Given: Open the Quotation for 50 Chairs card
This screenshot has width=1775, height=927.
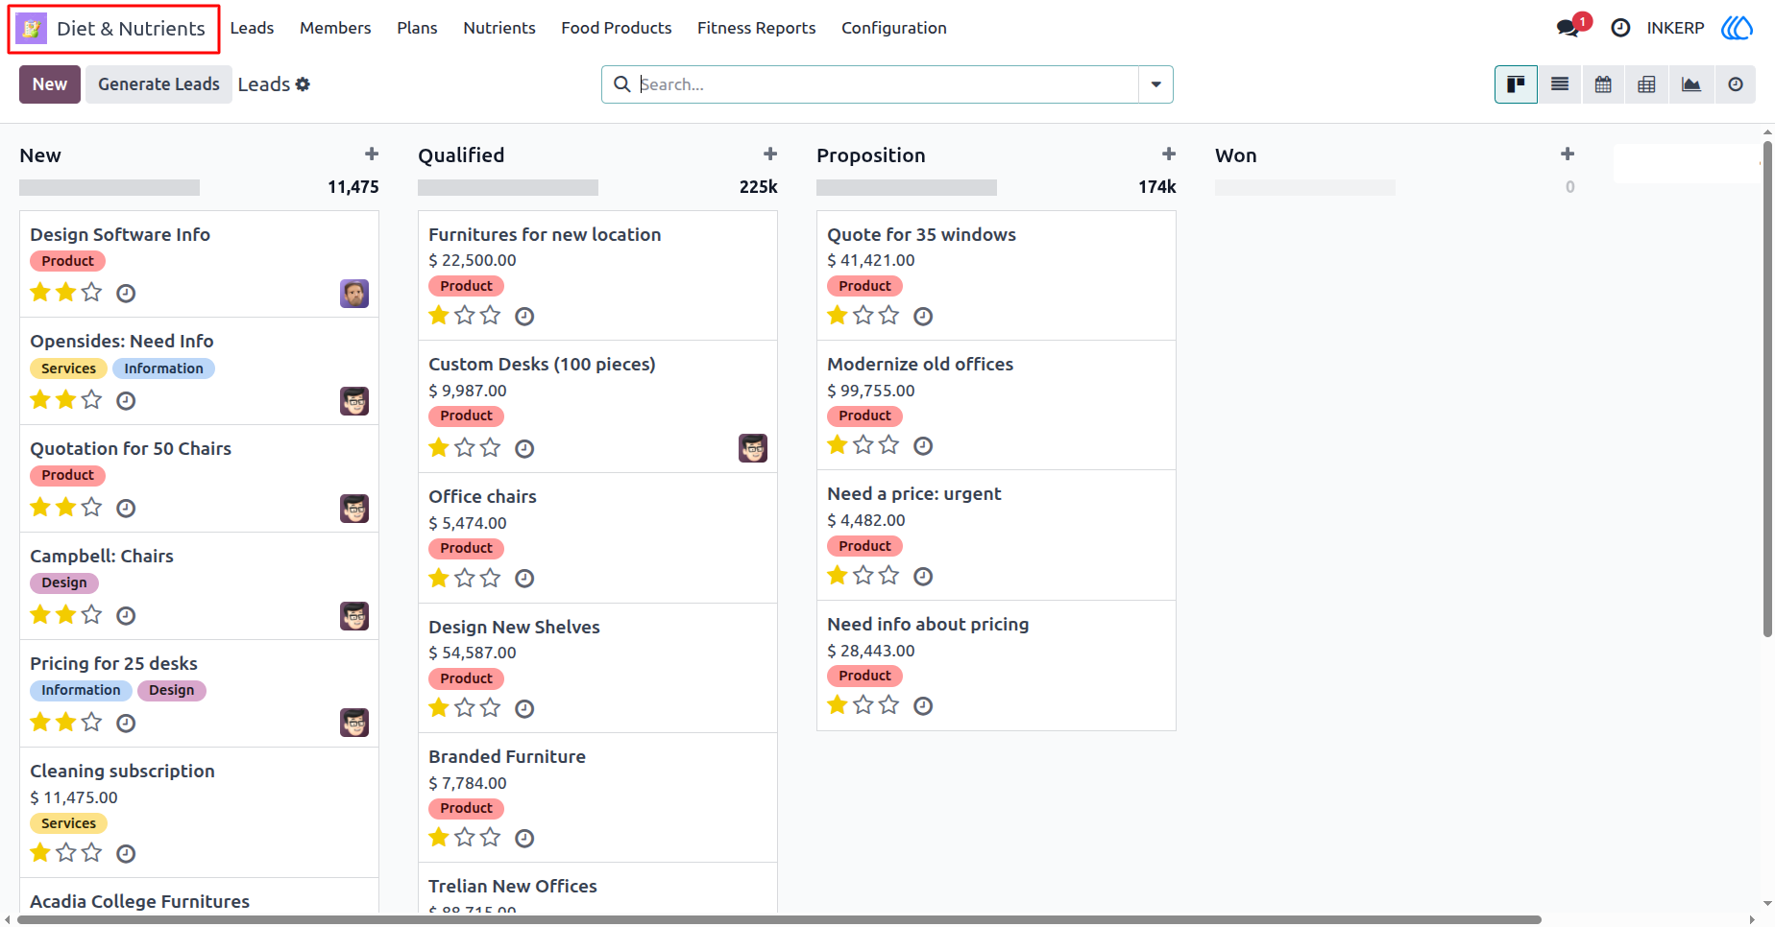Looking at the screenshot, I should (199, 479).
